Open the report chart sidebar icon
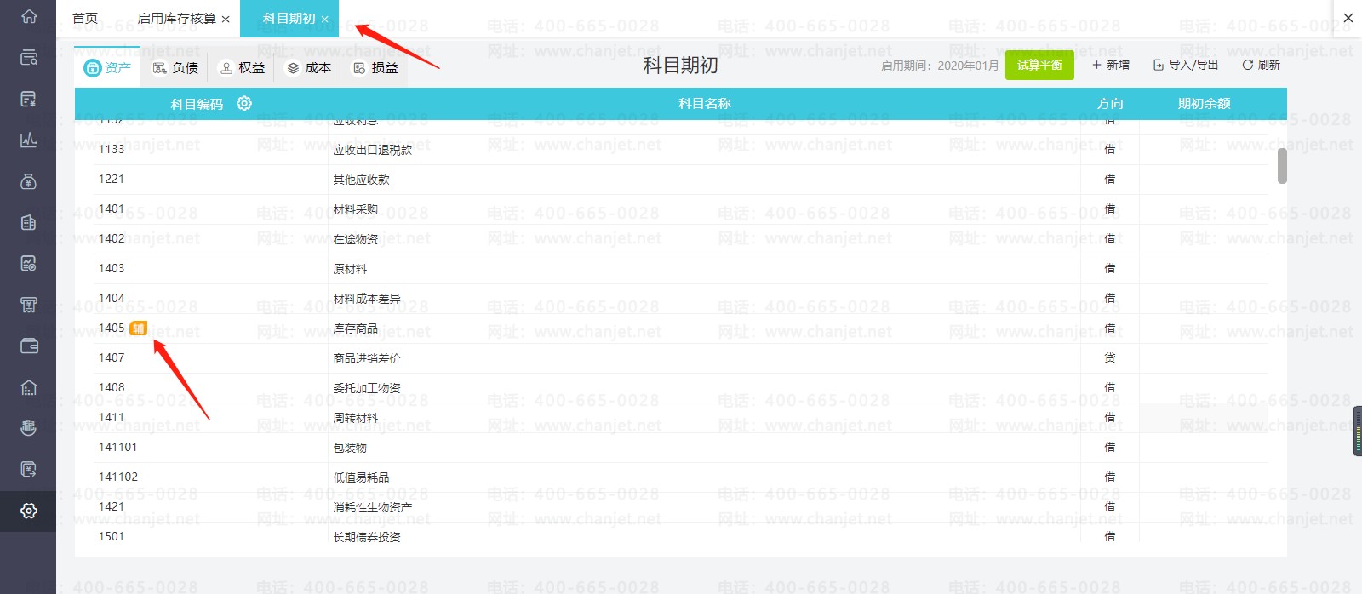Screen dimensions: 1362x594 coord(29,263)
